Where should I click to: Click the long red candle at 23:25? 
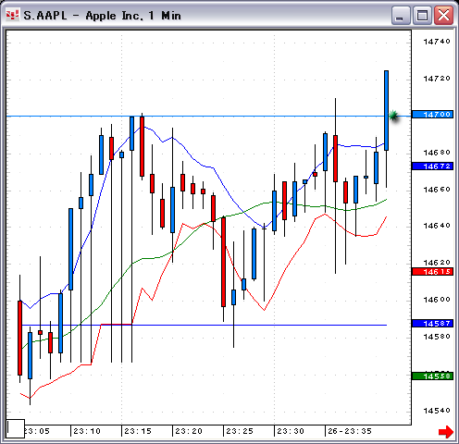[223, 262]
